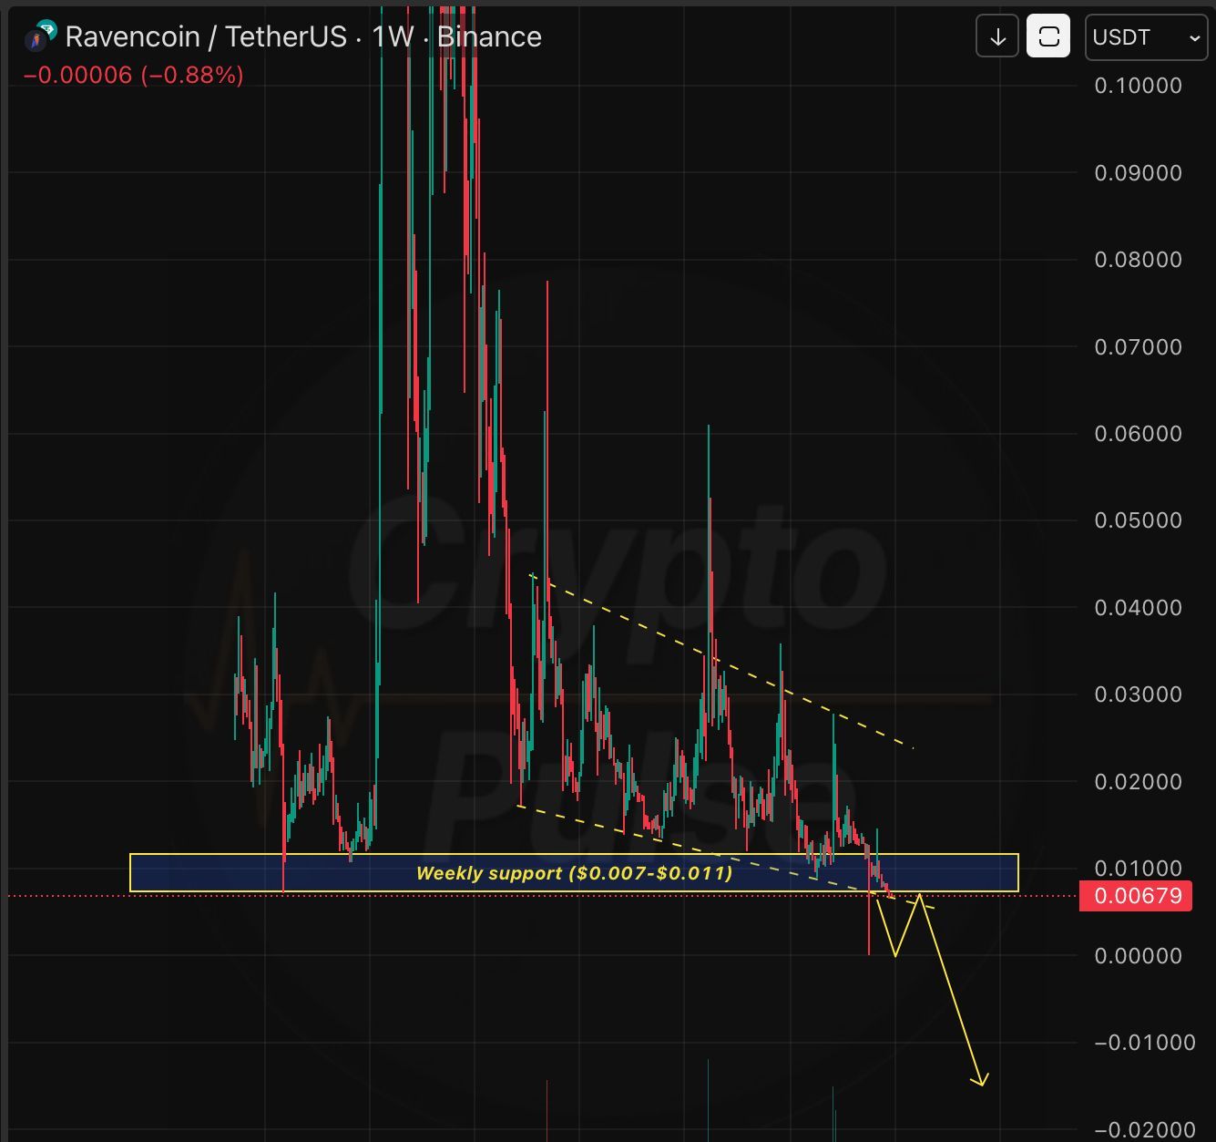Click the 0.05000 price axis label
This screenshot has width=1216, height=1142.
tap(1138, 520)
